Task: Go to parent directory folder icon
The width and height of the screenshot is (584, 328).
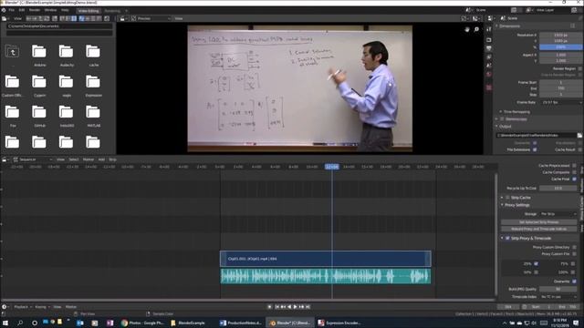Action: click(12, 51)
